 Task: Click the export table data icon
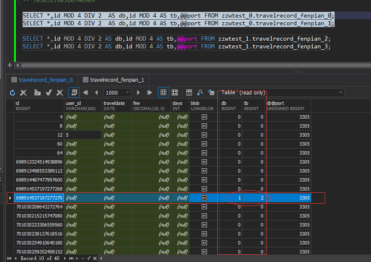[211, 93]
